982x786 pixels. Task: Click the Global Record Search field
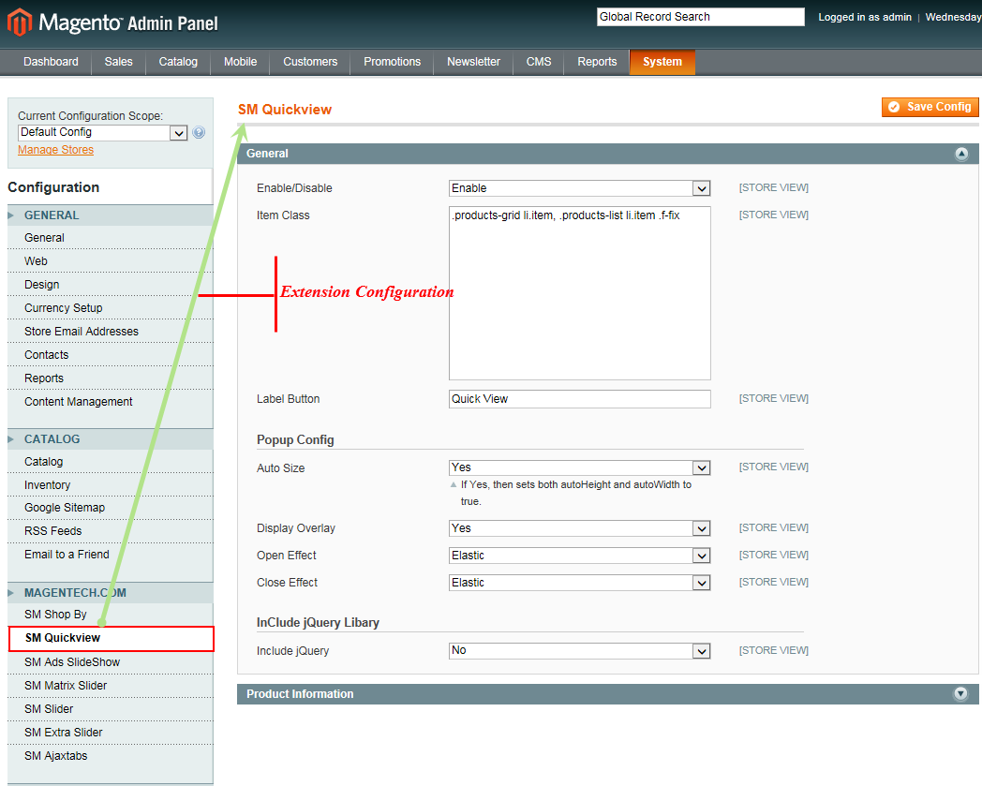coord(700,17)
